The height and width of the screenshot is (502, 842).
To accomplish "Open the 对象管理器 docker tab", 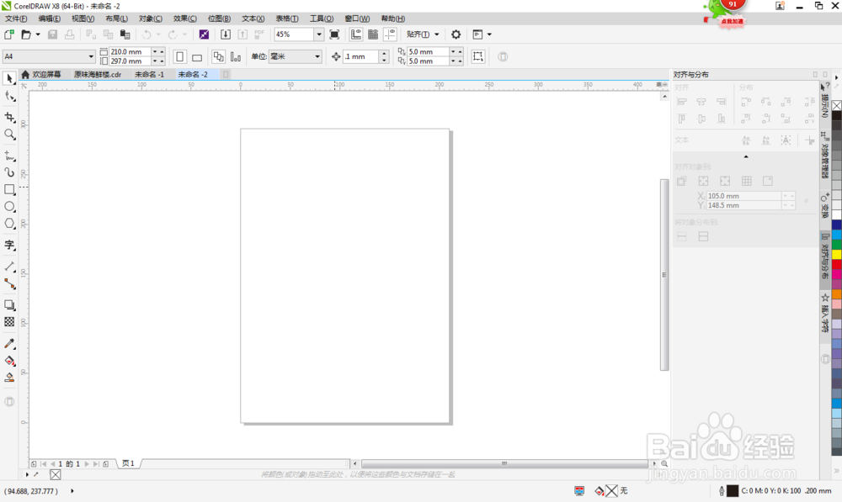I will [x=825, y=155].
